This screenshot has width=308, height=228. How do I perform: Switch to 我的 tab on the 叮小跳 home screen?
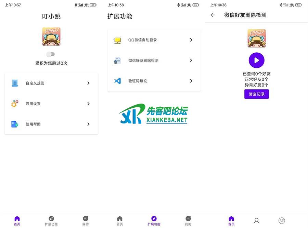coord(86,220)
